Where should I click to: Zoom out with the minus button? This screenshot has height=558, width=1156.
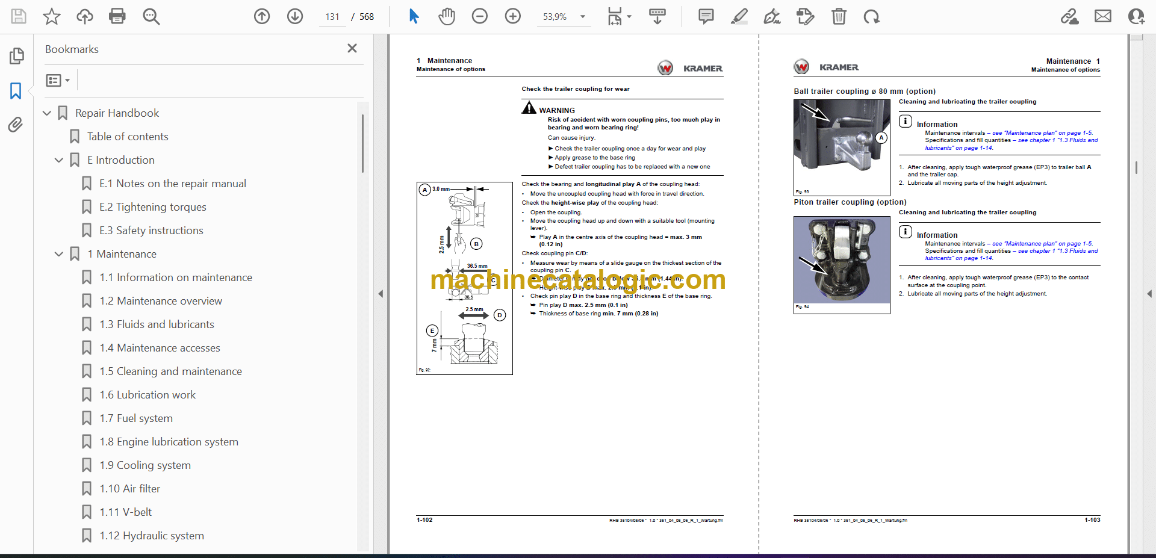tap(480, 16)
